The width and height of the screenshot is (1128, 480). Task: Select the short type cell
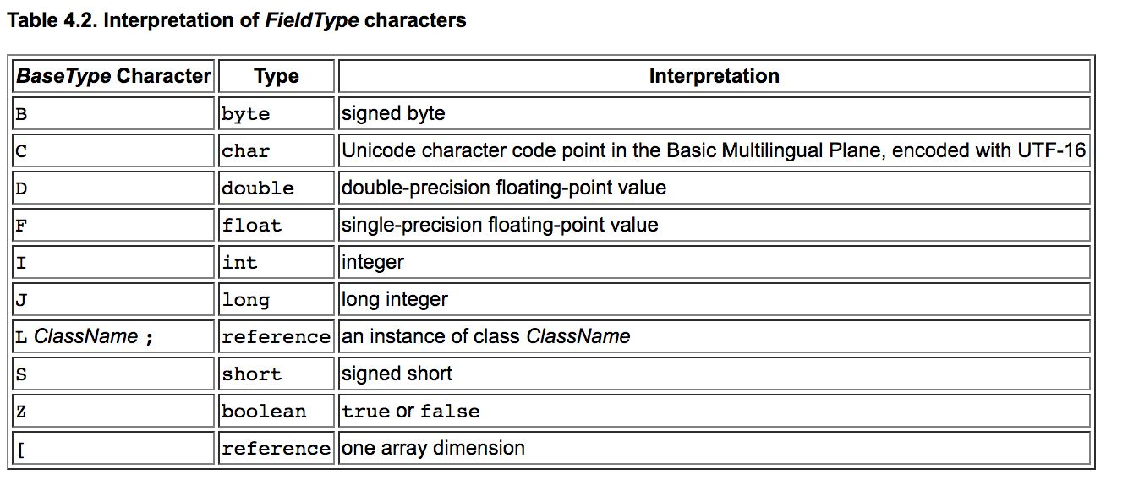point(277,374)
